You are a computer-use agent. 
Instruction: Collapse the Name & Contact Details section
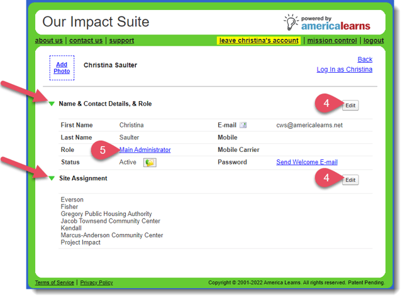pos(52,104)
